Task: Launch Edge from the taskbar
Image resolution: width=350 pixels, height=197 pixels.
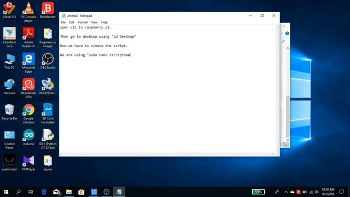Action: 44,192
